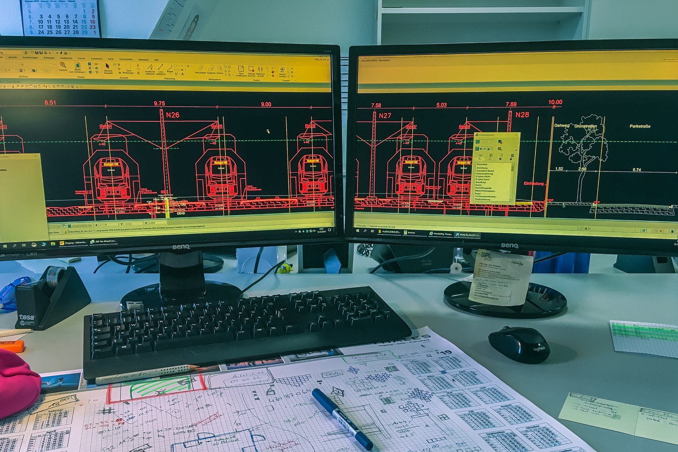Select Detailmarkierung list entry
Image resolution: width=678 pixels, height=452 pixels.
click(482, 199)
